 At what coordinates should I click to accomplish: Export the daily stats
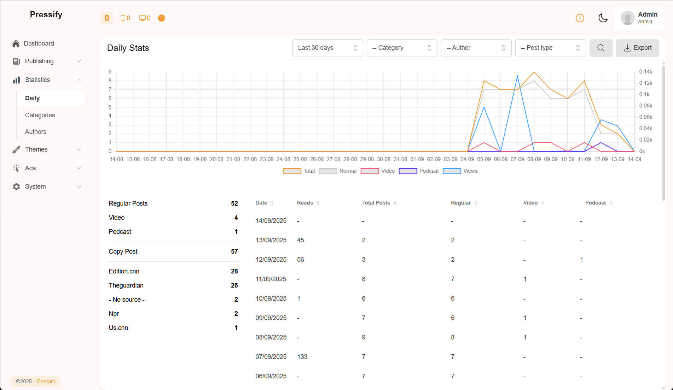(637, 48)
